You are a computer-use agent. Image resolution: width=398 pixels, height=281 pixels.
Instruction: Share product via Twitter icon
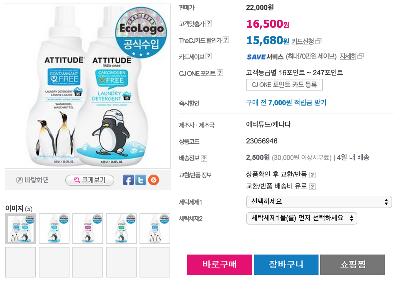pyautogui.click(x=141, y=180)
